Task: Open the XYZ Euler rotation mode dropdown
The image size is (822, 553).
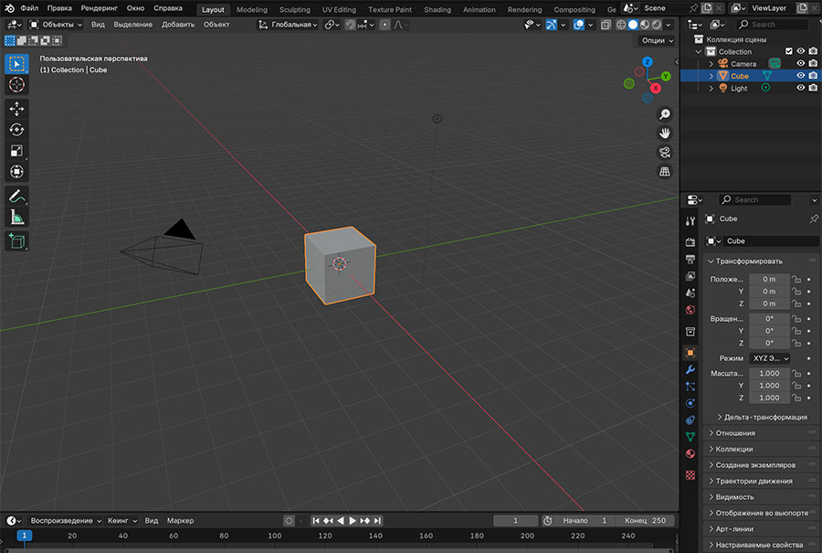Action: coord(770,358)
